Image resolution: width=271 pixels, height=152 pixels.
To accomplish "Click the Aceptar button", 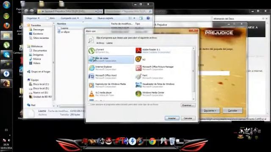I will (172, 118).
